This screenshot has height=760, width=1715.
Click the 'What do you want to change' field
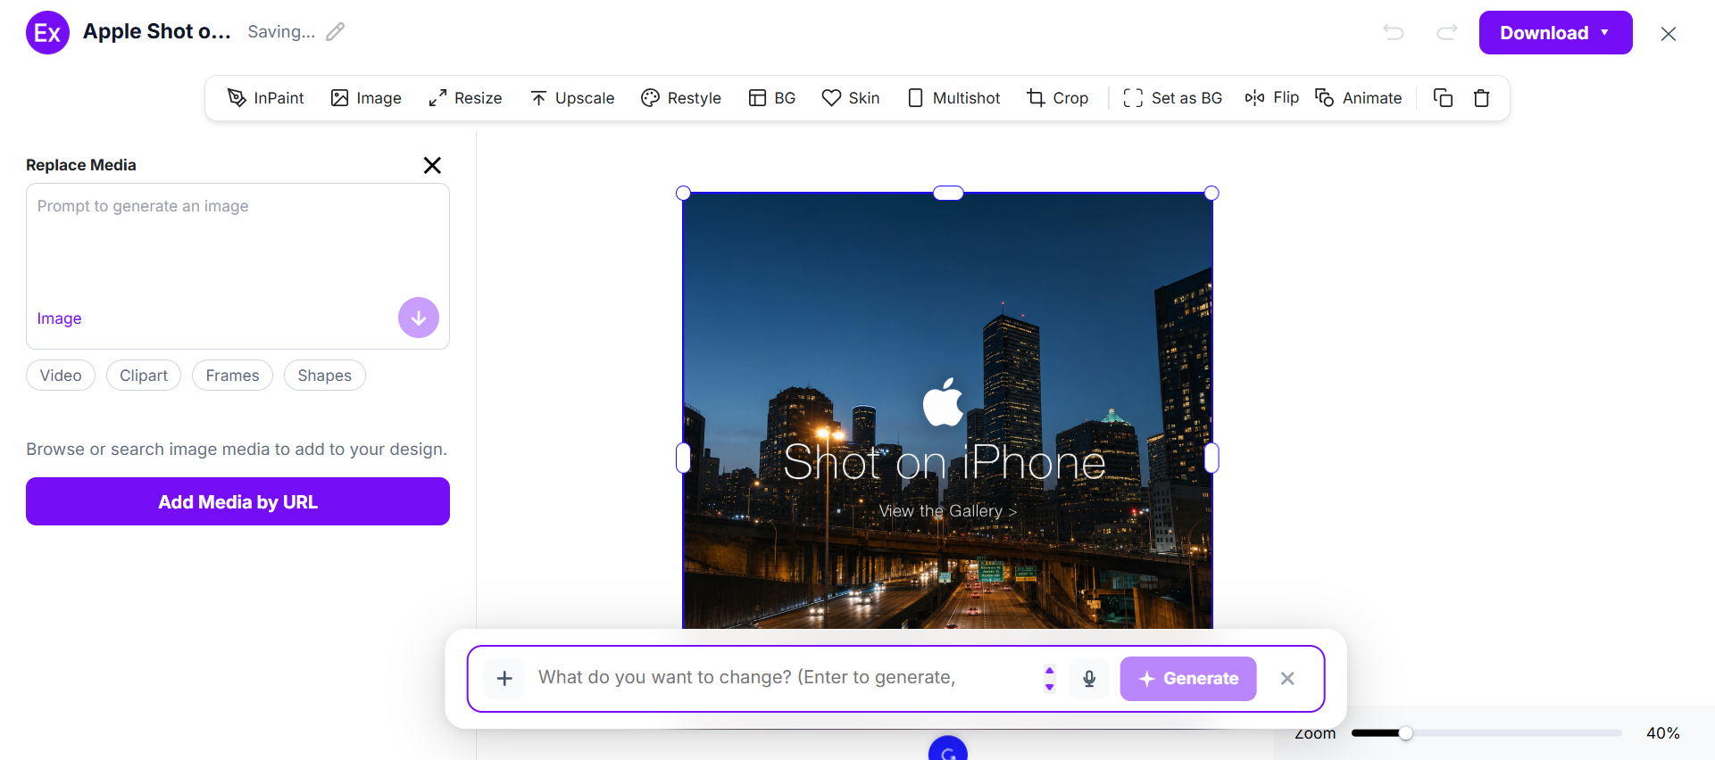click(x=786, y=678)
